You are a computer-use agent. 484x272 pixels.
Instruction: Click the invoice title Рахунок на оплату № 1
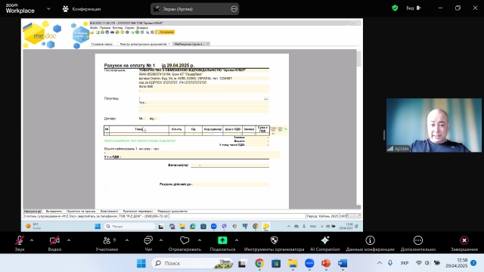[x=129, y=66]
